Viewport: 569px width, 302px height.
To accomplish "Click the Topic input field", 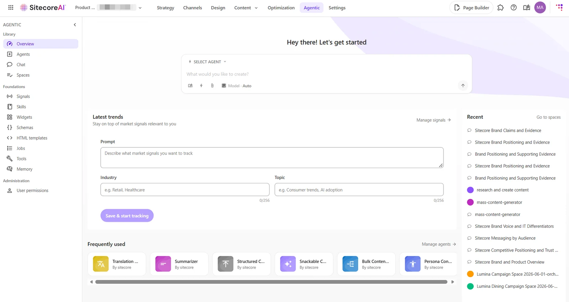I will click(359, 190).
